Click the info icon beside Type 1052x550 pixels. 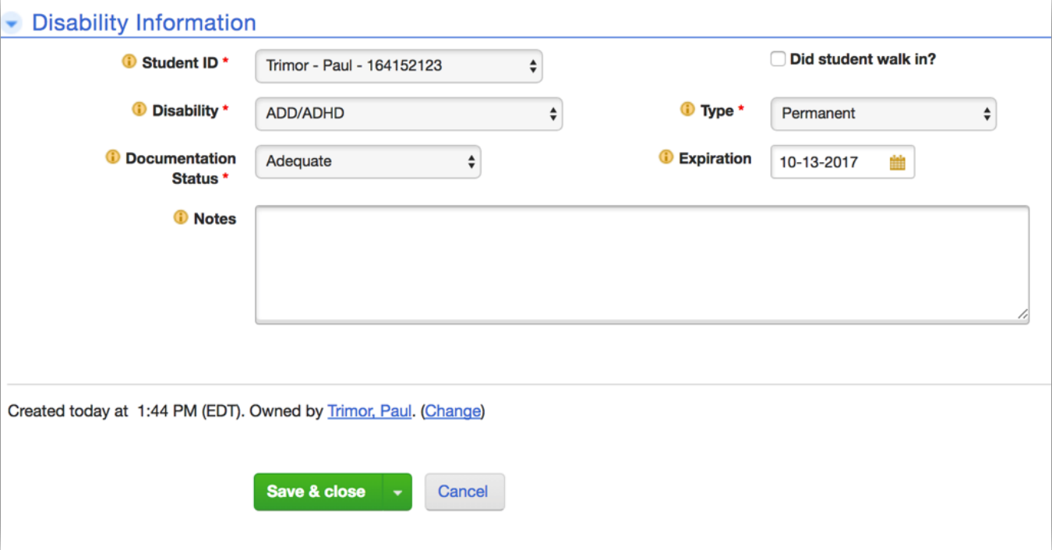687,110
